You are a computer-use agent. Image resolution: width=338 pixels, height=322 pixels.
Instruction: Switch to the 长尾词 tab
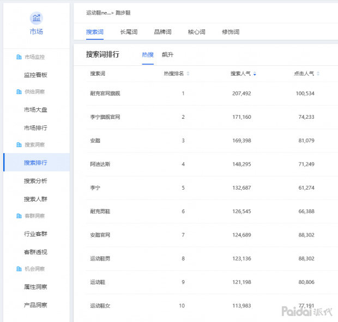(x=129, y=32)
